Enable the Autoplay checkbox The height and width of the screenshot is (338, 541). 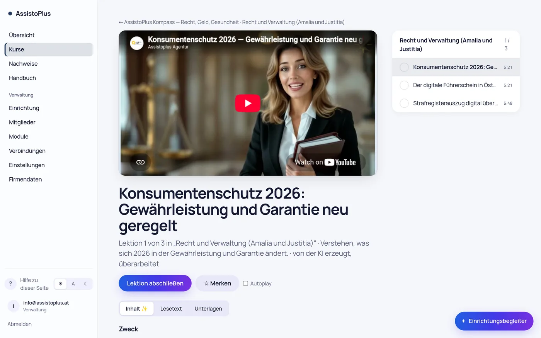pos(245,284)
